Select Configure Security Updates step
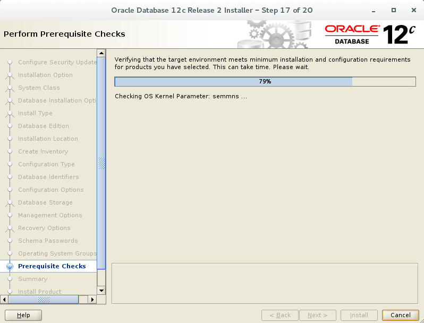Image resolution: width=424 pixels, height=323 pixels. coord(57,62)
